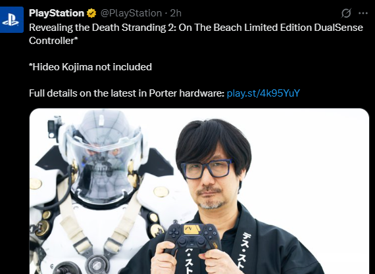Open the Grok explain-post icon
The width and height of the screenshot is (375, 274).
click(x=346, y=13)
